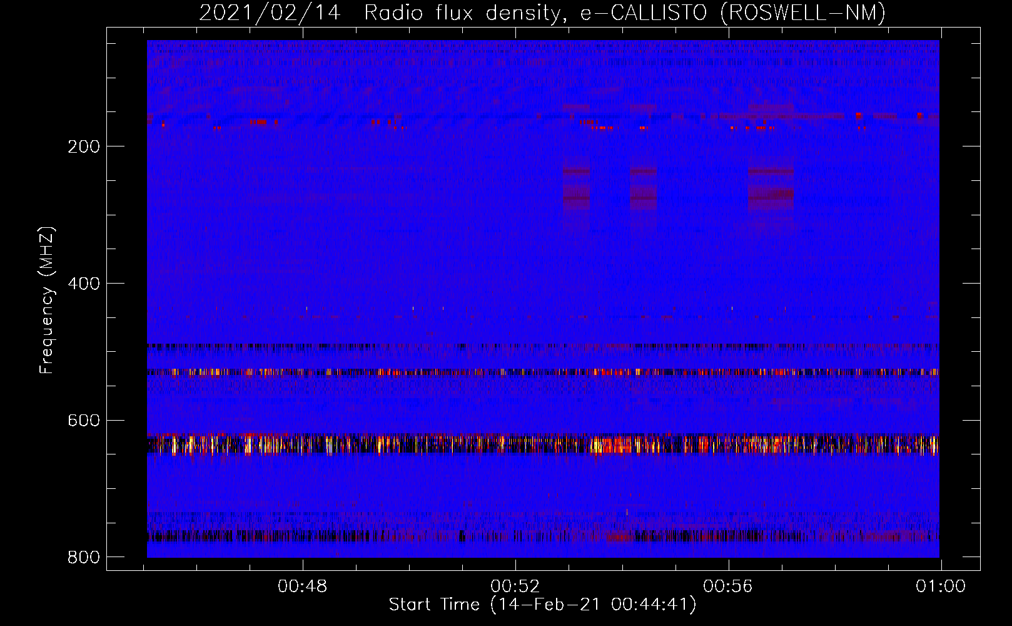Click the 00:56 time axis label
The height and width of the screenshot is (626, 1012).
[x=728, y=587]
